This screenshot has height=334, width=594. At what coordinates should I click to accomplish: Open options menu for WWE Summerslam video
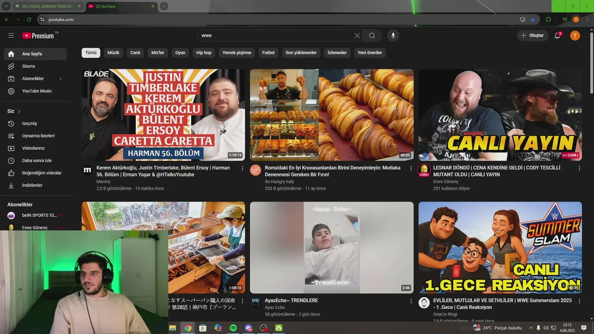click(x=579, y=301)
